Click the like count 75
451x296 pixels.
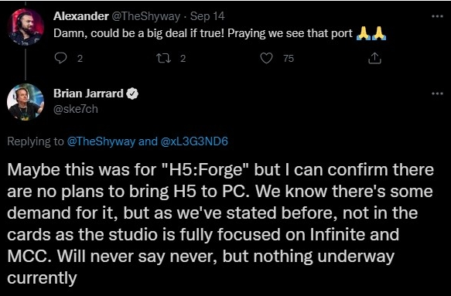289,59
